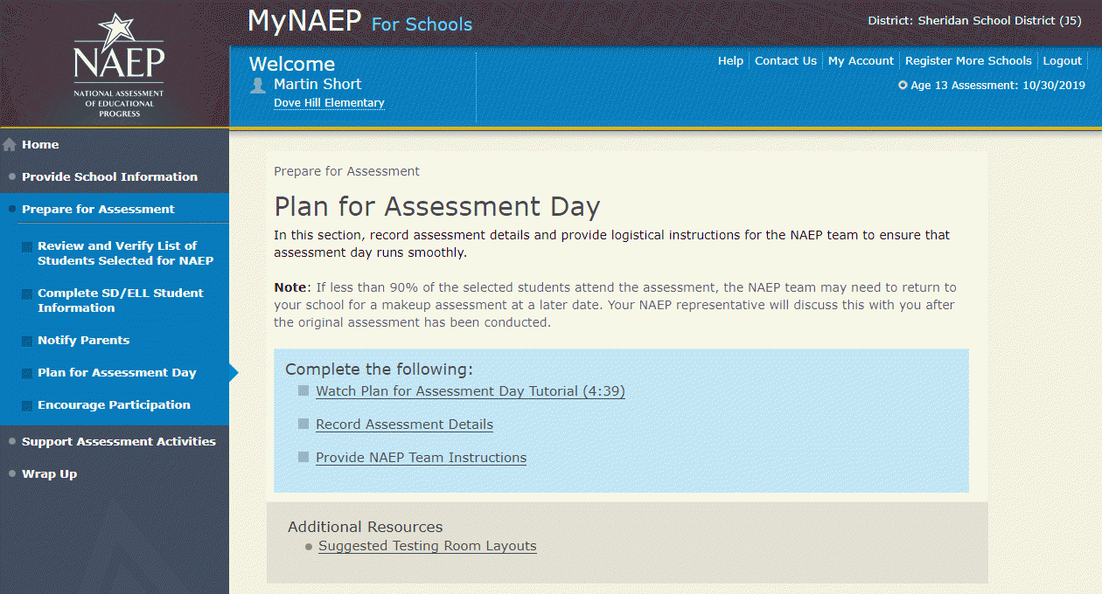The image size is (1102, 594).
Task: Collapse Prepare for Assessment section
Action: (x=98, y=209)
